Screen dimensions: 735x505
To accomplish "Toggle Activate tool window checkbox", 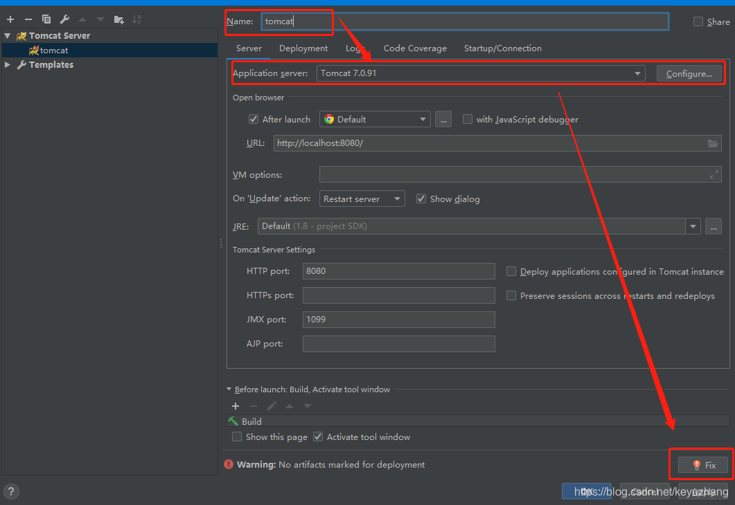I will pos(318,437).
